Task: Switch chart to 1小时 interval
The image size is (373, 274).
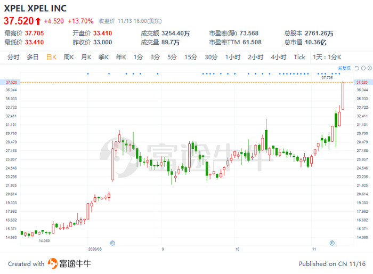Action: point(233,57)
